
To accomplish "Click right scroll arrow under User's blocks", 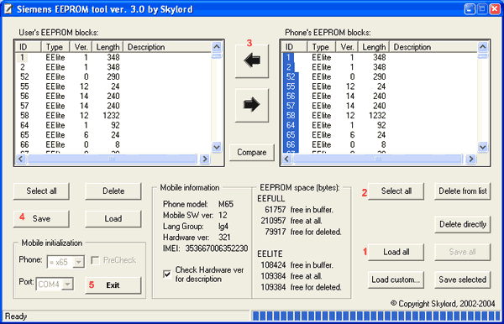I will [x=204, y=159].
